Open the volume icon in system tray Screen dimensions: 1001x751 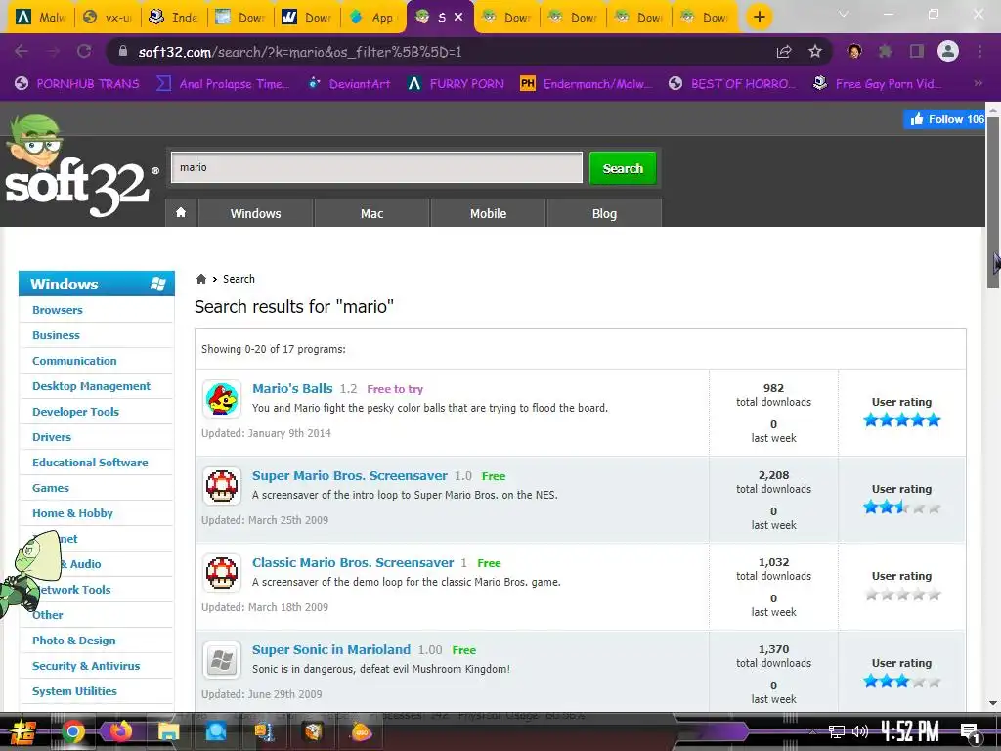(x=860, y=731)
